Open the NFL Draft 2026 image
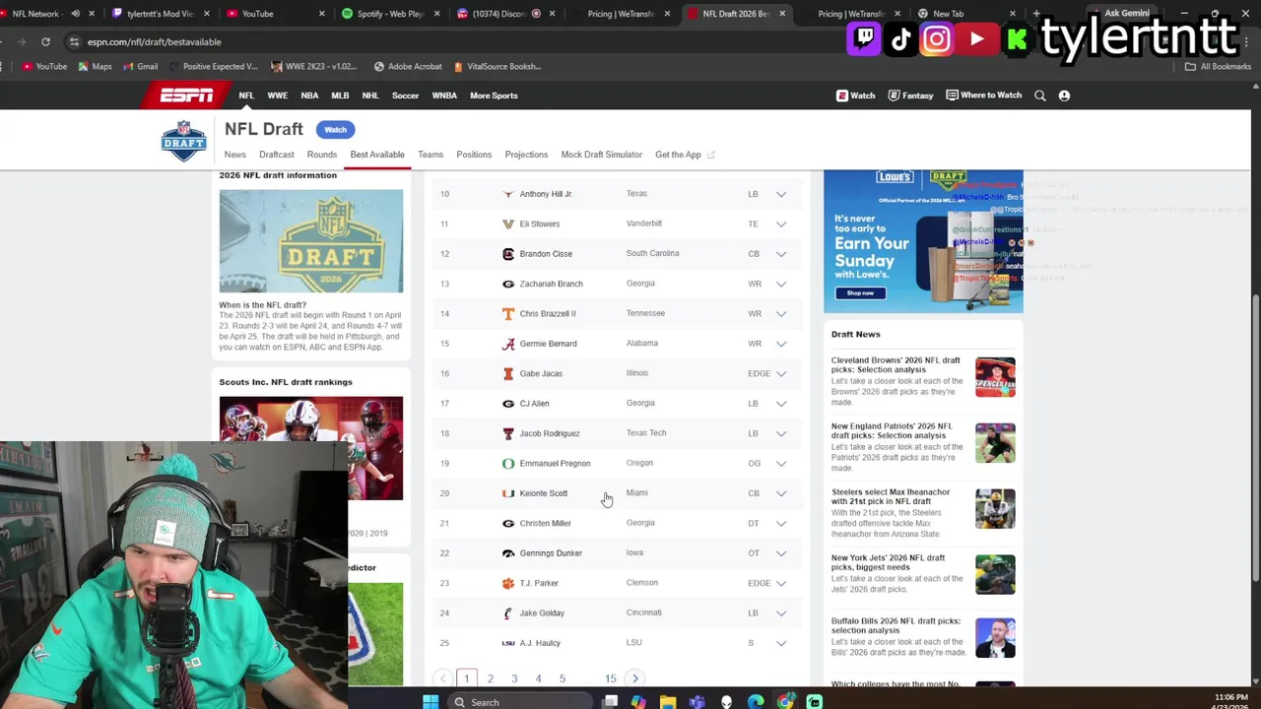 point(311,241)
